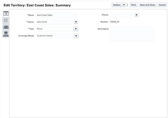Click the empty Parent field
Image resolution: width=168 pixels, height=118 pixels.
point(122,15)
